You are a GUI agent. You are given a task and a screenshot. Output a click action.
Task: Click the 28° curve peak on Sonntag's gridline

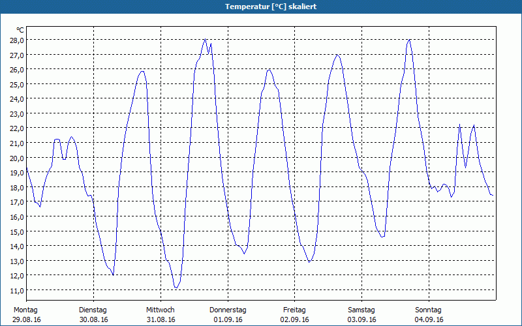(410, 40)
